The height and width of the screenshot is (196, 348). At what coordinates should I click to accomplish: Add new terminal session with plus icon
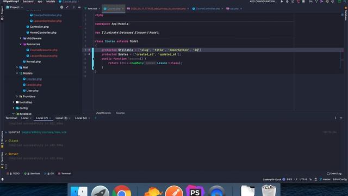click(96, 118)
